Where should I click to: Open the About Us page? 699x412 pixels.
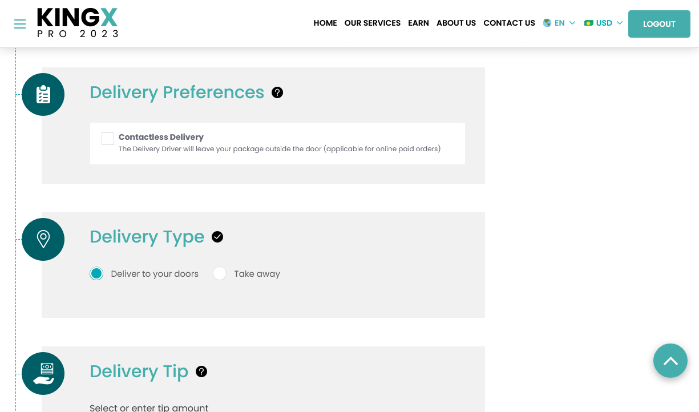pyautogui.click(x=456, y=23)
